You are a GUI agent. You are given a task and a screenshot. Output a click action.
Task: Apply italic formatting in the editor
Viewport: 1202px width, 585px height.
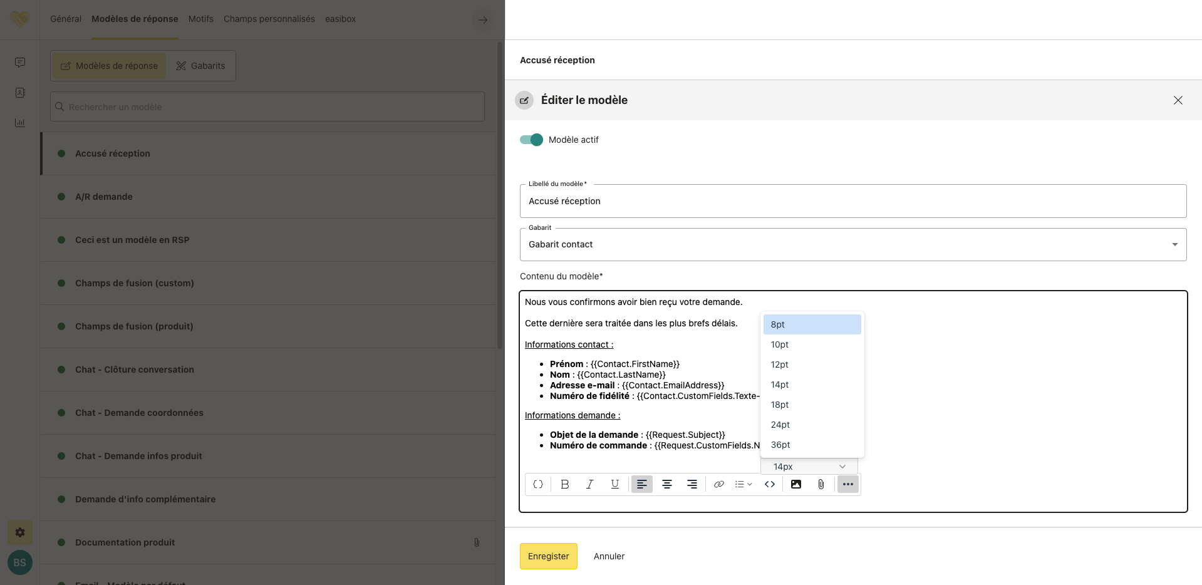point(589,484)
